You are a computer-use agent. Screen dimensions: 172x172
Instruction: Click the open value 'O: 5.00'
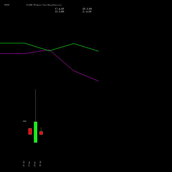pos(60,12)
